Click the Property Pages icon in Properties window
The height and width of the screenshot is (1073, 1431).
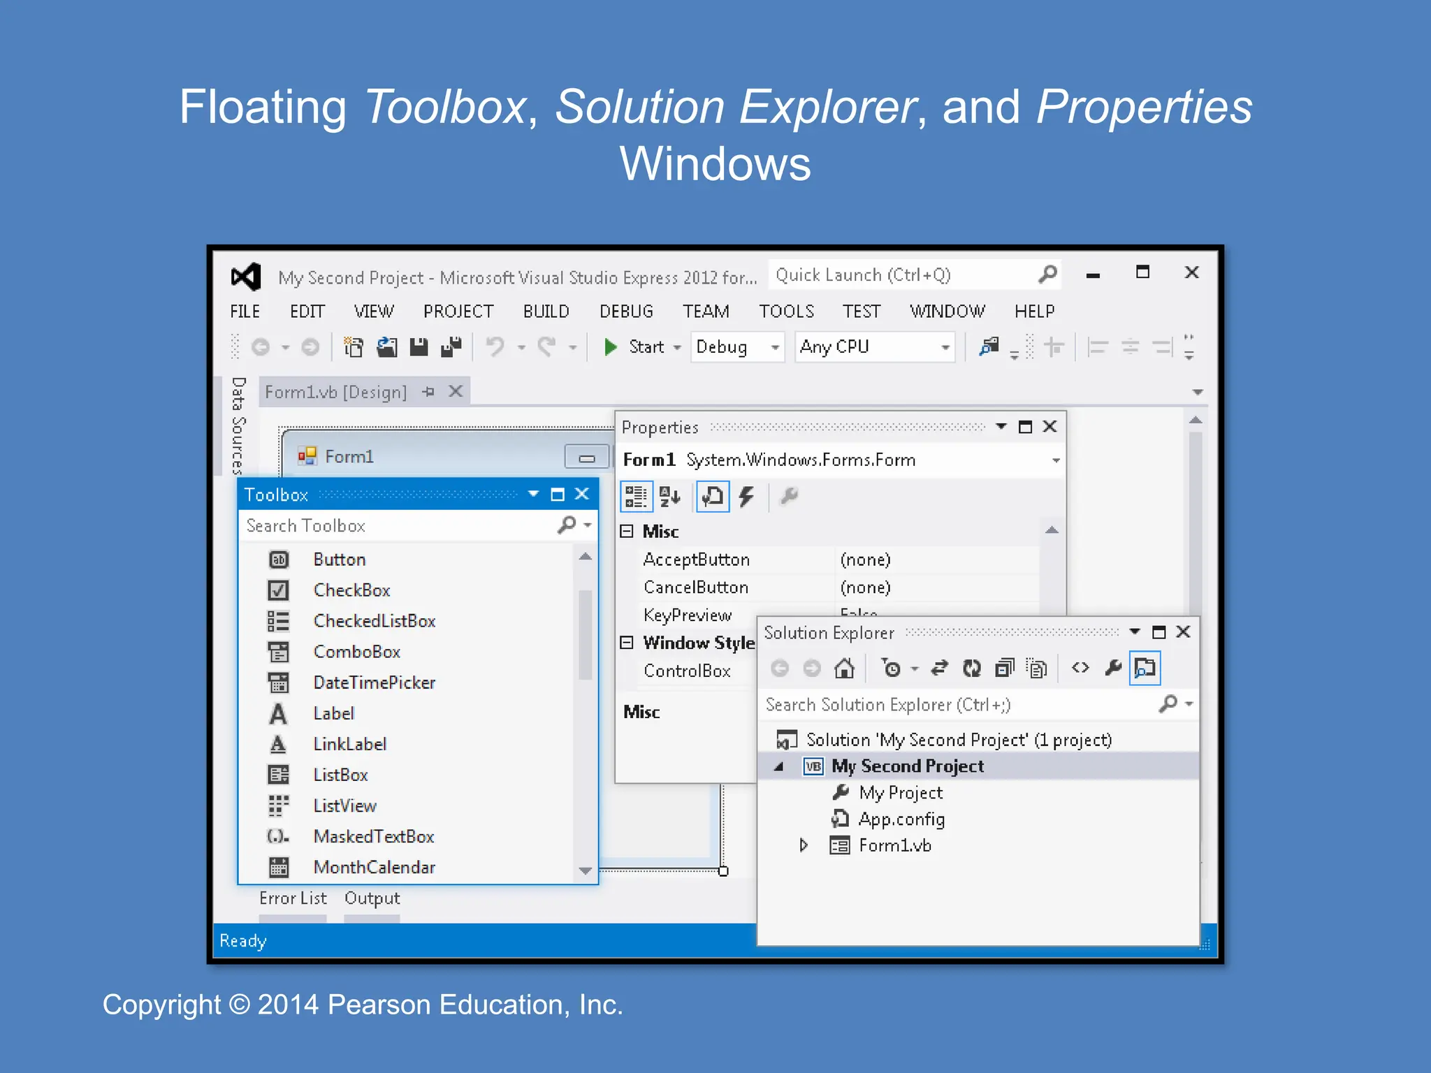coord(713,497)
